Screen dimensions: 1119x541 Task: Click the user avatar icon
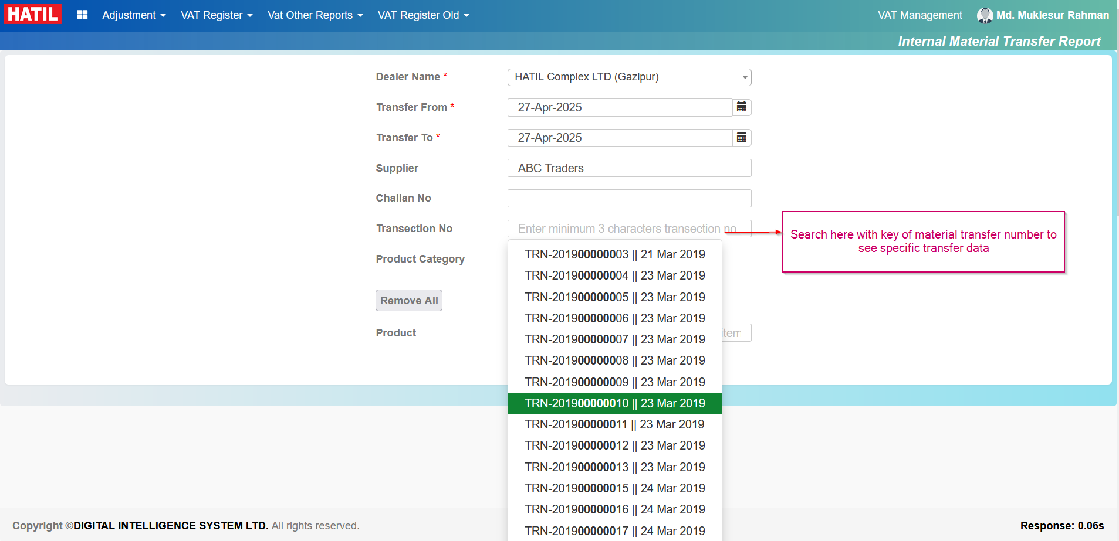tap(985, 15)
